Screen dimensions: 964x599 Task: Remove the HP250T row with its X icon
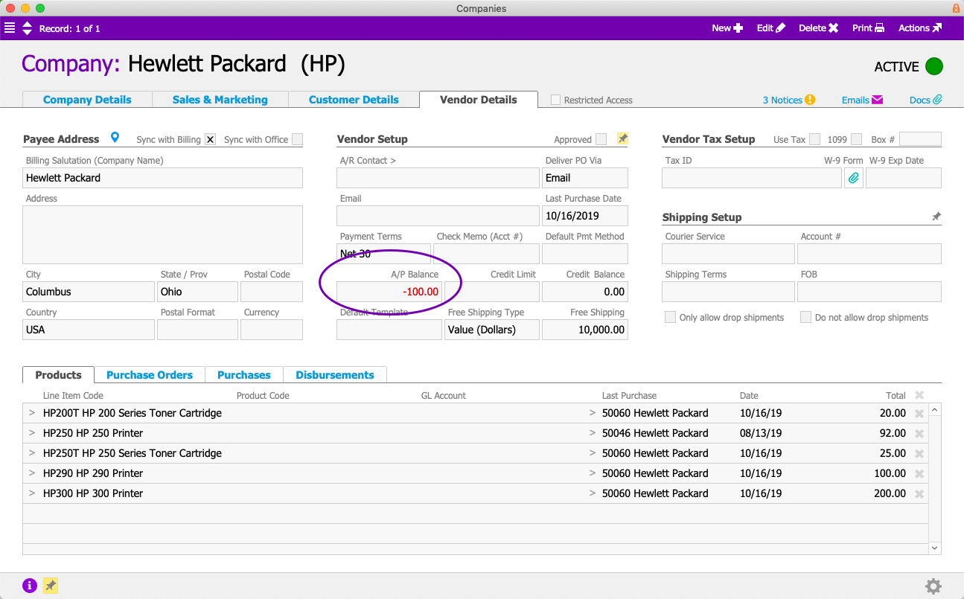click(919, 453)
